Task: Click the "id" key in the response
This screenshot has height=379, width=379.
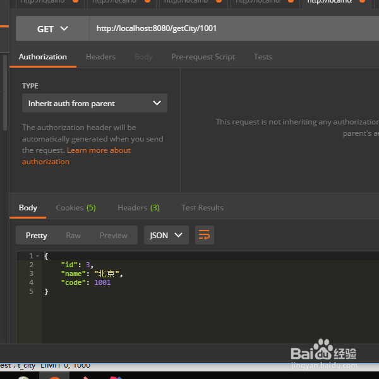Action: click(x=69, y=265)
